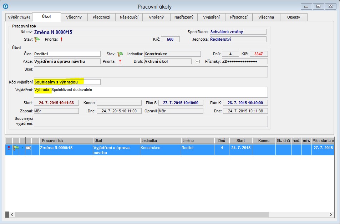Sort by the Jméno column header
Image resolution: width=340 pixels, height=224 pixels.
[x=198, y=141]
